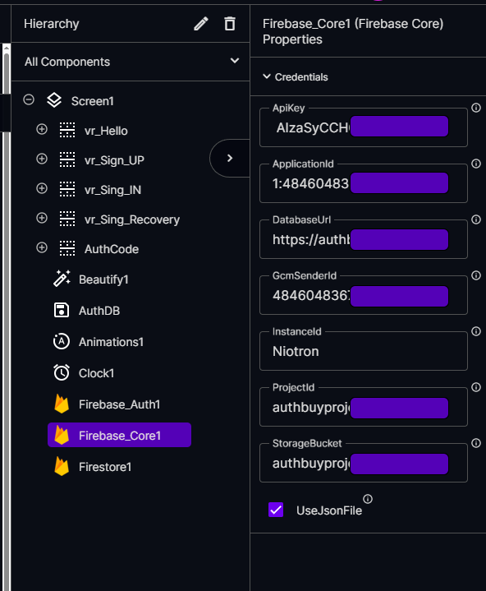Select the Animations1 component icon
486x591 pixels.
(62, 341)
